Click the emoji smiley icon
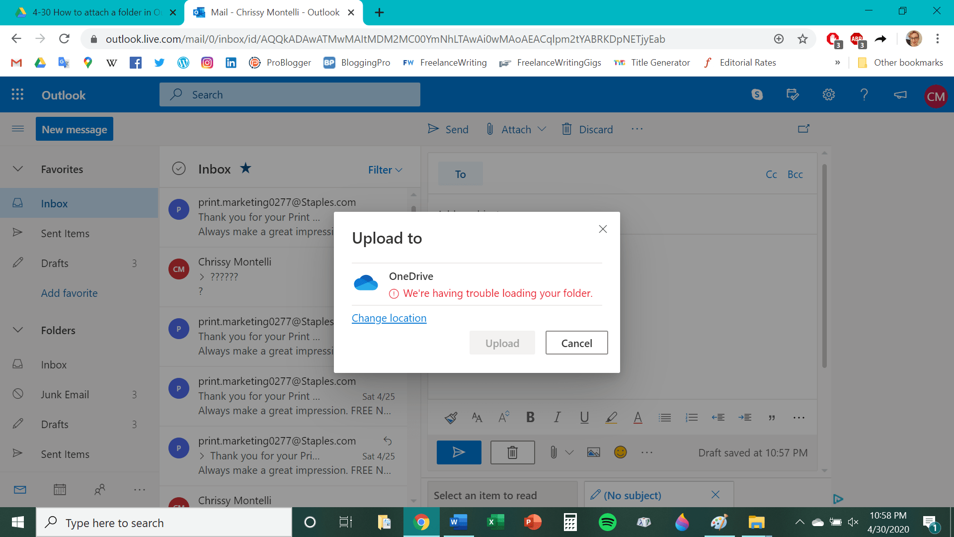954x537 pixels. (620, 452)
